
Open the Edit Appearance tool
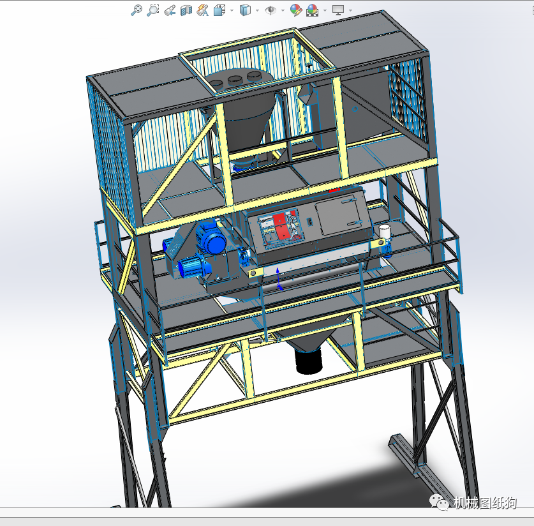[296, 10]
